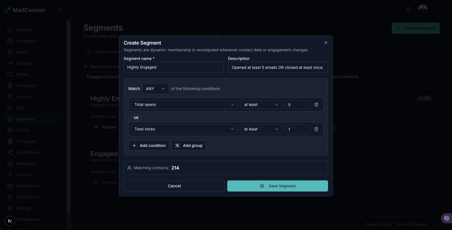
Task: Click the Contacts icon in sidebar
Action: coord(10,97)
